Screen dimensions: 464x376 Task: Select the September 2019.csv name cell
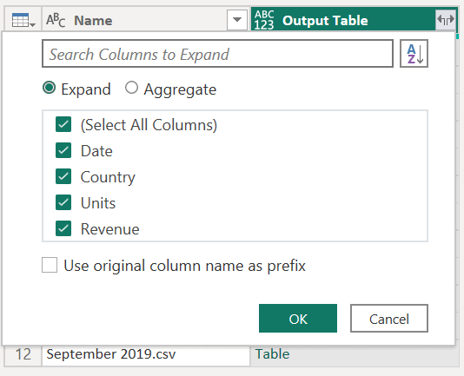pyautogui.click(x=146, y=354)
